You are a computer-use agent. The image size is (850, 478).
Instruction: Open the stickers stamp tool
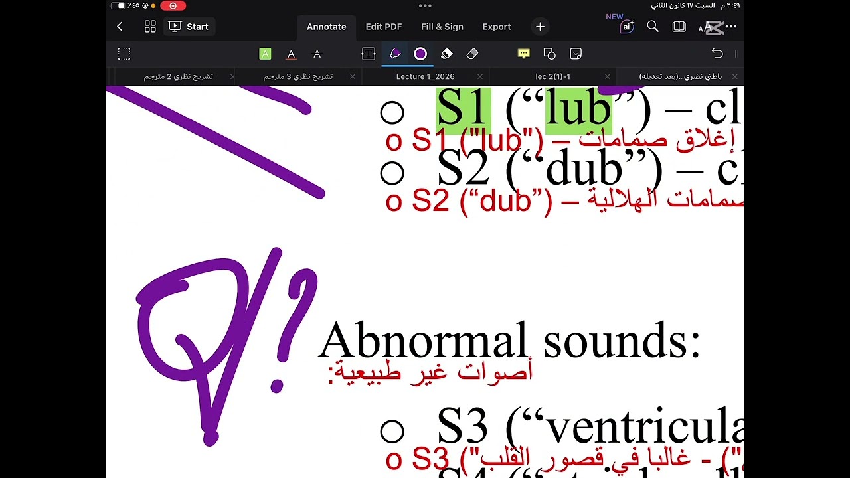tap(576, 54)
